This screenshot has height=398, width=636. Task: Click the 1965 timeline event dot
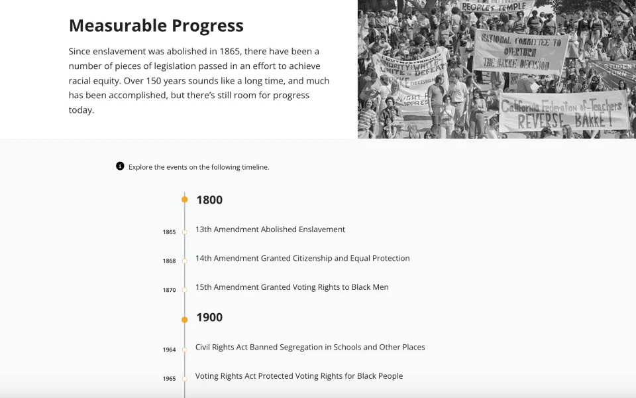(185, 379)
